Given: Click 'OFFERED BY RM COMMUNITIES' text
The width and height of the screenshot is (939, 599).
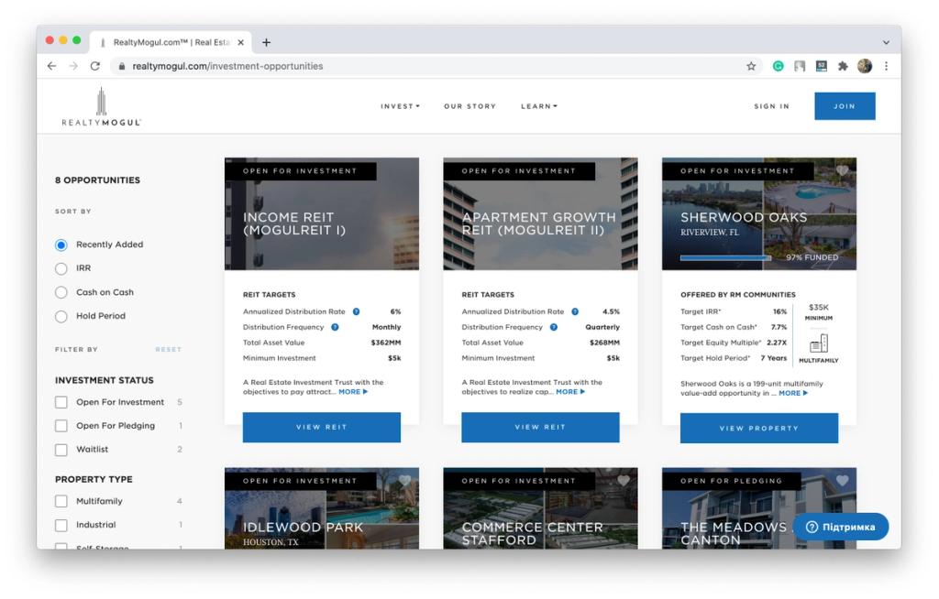Looking at the screenshot, I should point(738,294).
